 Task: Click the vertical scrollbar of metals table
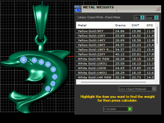[x=157, y=36]
